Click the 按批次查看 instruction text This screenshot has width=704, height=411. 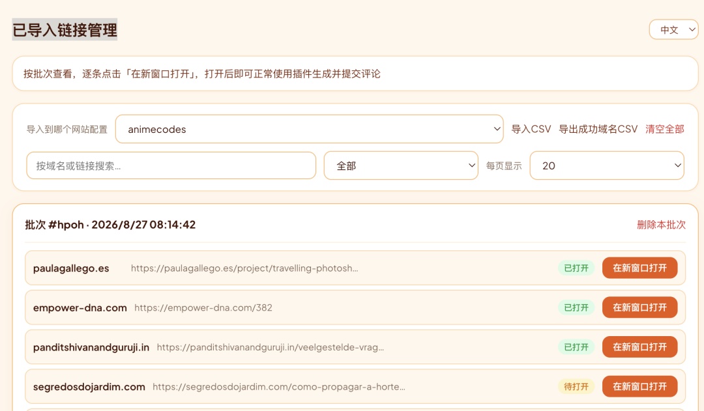coord(202,74)
